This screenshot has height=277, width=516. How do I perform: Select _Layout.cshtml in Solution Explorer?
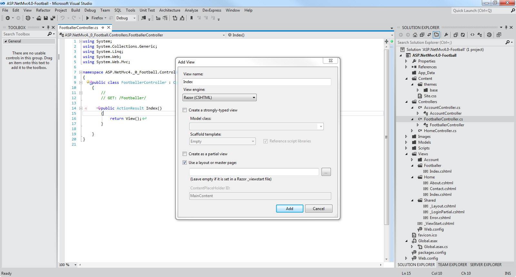coord(442,206)
